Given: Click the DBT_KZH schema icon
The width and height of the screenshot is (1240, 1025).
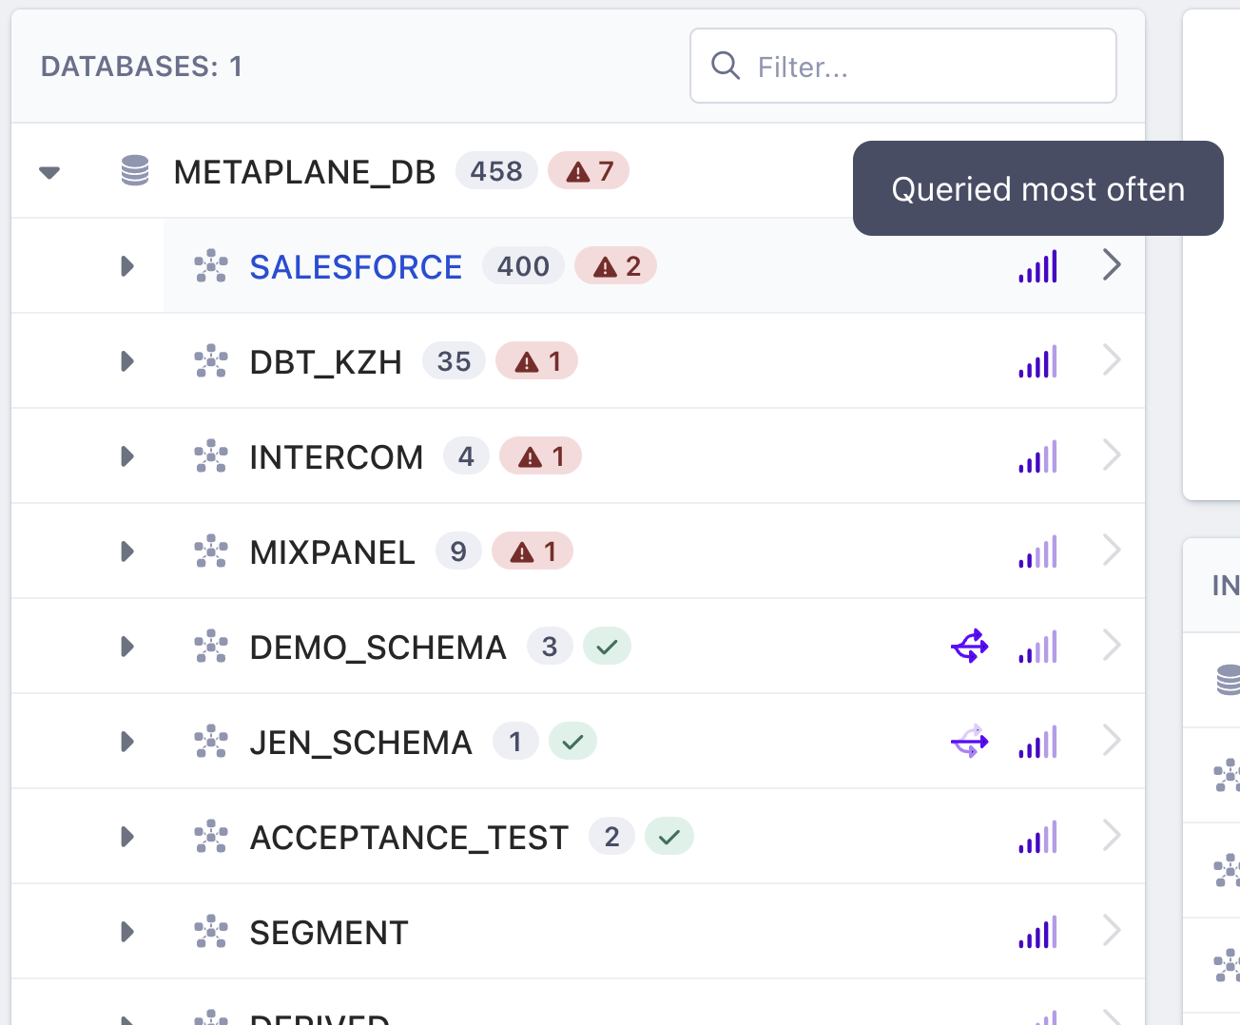Looking at the screenshot, I should pyautogui.click(x=211, y=361).
